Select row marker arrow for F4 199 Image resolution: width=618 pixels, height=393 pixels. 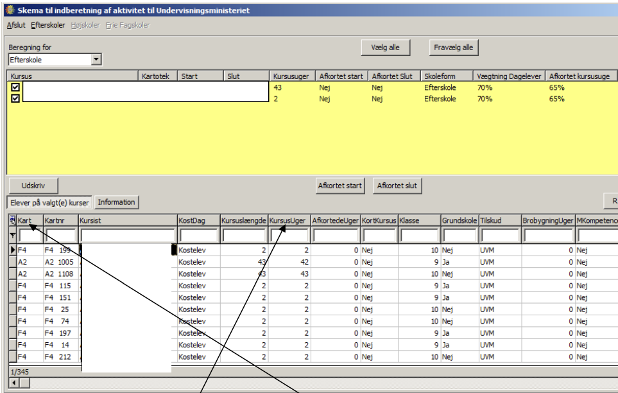(13, 250)
